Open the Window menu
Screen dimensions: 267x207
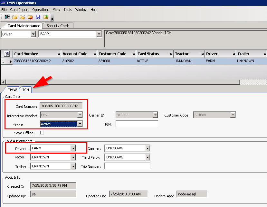[81, 10]
